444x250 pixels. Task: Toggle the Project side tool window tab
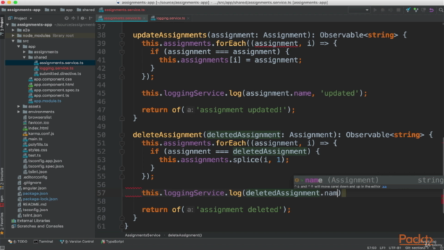click(2, 26)
